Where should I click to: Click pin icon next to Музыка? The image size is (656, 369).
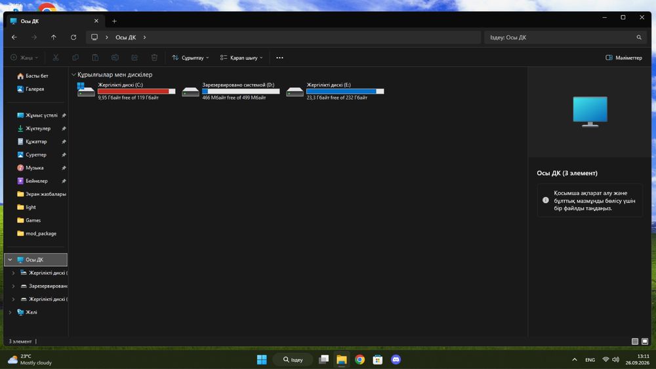click(x=64, y=168)
